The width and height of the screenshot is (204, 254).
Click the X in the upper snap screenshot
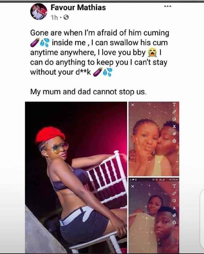click(133, 105)
